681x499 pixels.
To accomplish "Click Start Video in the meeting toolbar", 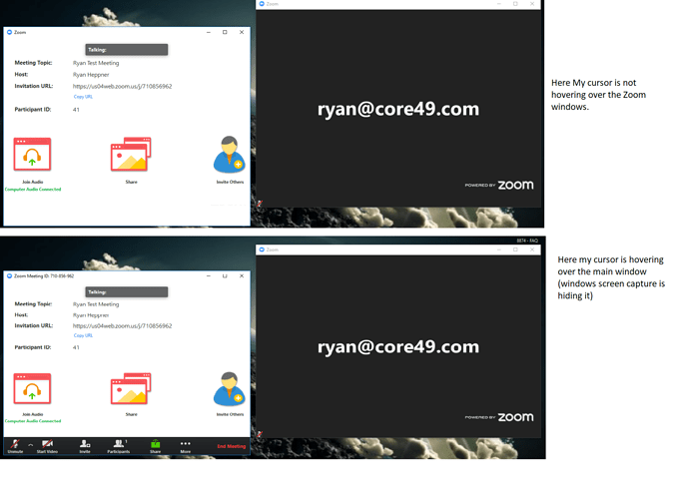I will (x=47, y=446).
